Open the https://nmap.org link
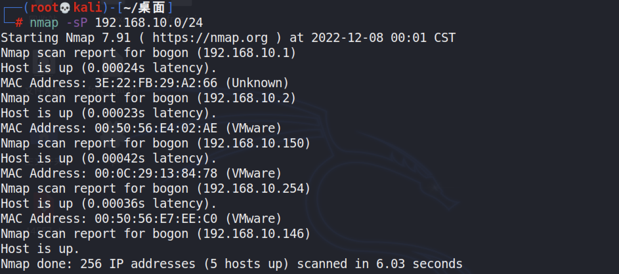619x274 pixels. (210, 38)
